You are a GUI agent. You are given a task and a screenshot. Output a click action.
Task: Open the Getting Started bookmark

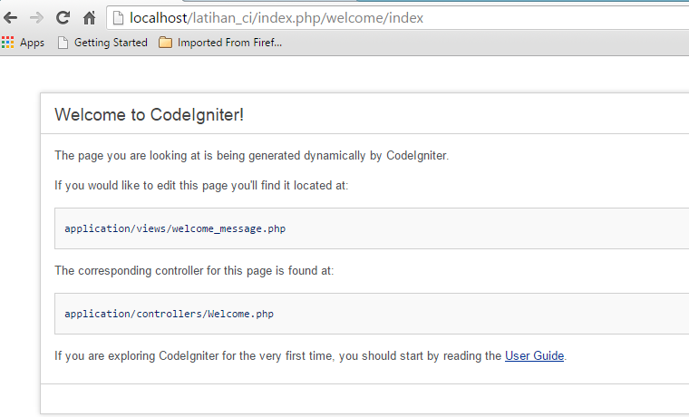pyautogui.click(x=102, y=43)
